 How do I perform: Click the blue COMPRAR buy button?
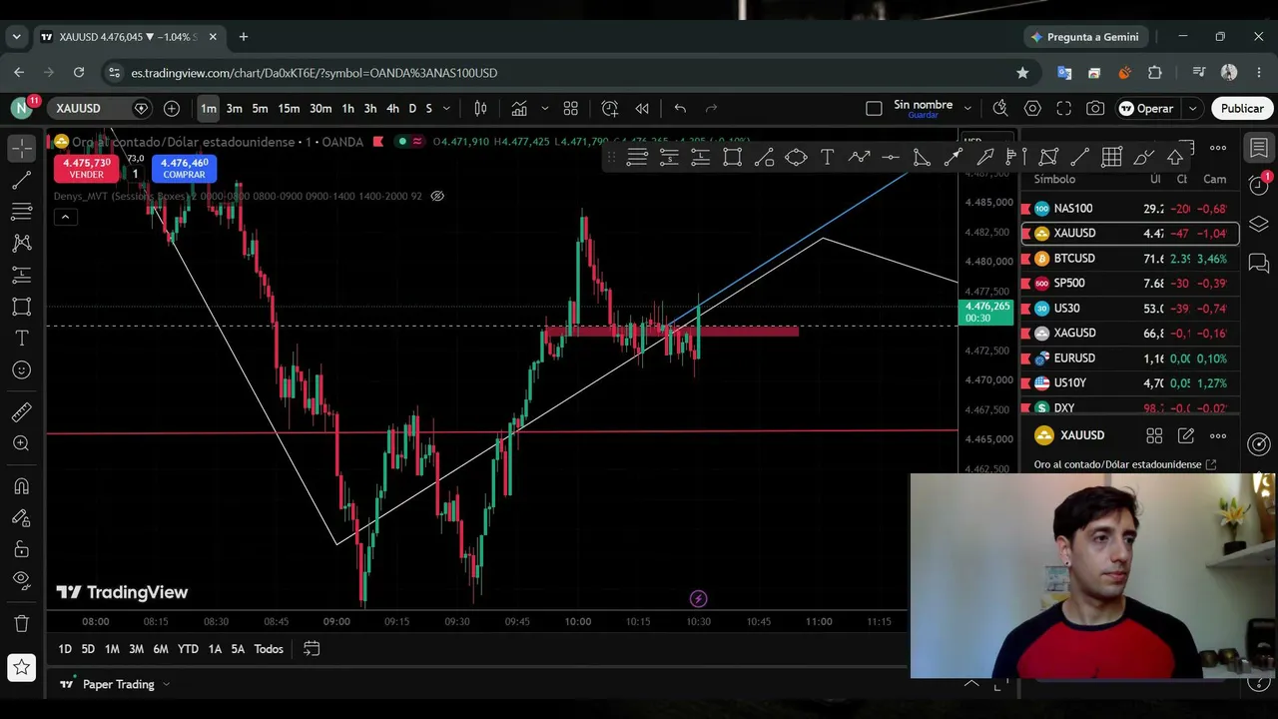coord(184,168)
